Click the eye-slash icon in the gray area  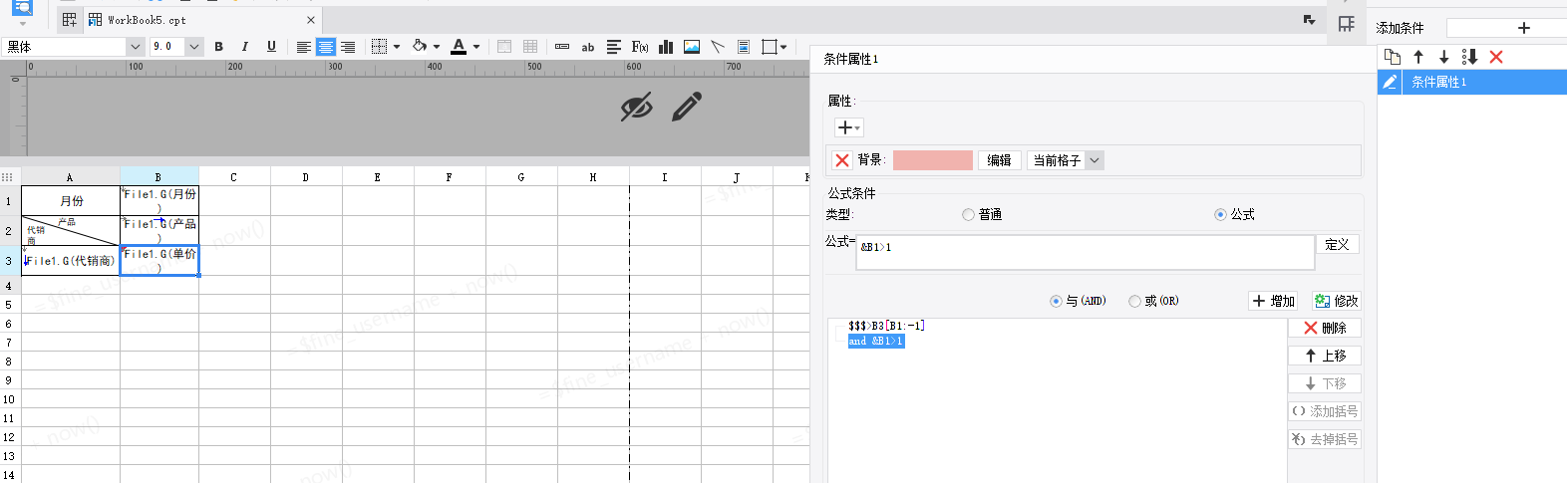(636, 107)
